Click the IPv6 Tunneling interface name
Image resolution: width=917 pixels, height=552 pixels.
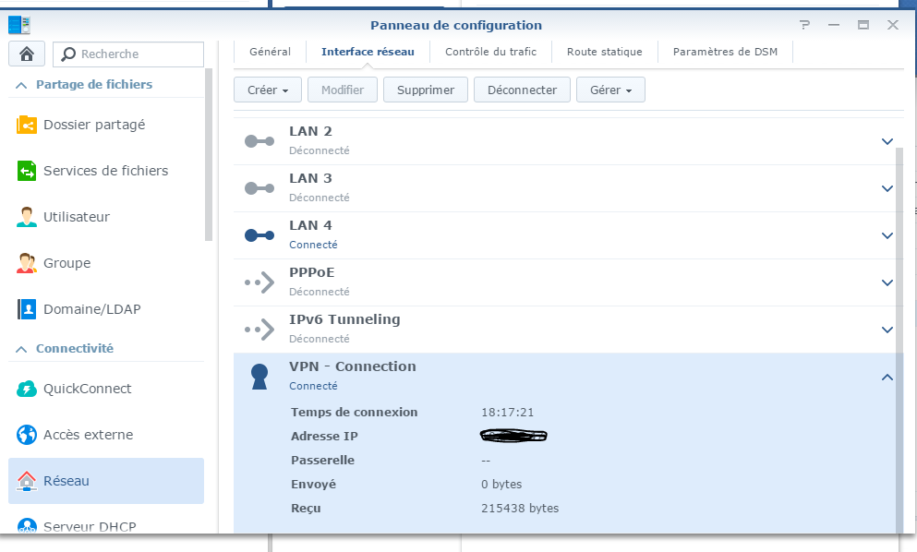(344, 320)
